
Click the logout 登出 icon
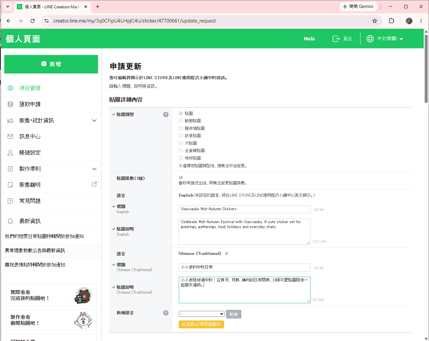pos(336,39)
